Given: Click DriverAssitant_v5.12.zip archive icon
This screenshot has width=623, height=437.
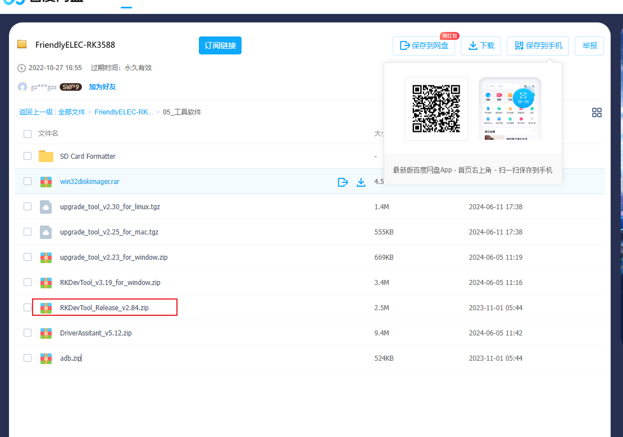Looking at the screenshot, I should pyautogui.click(x=46, y=333).
